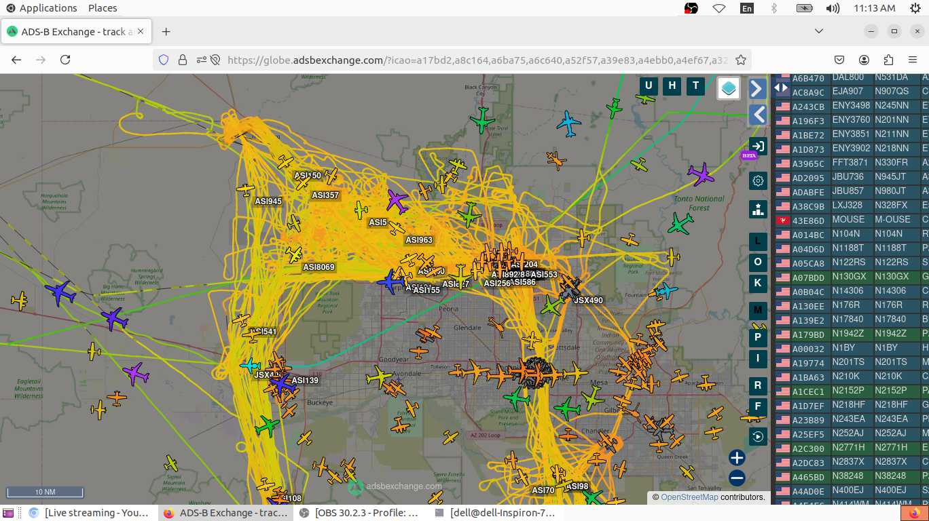Open the volume indicator in top panel

point(833,8)
